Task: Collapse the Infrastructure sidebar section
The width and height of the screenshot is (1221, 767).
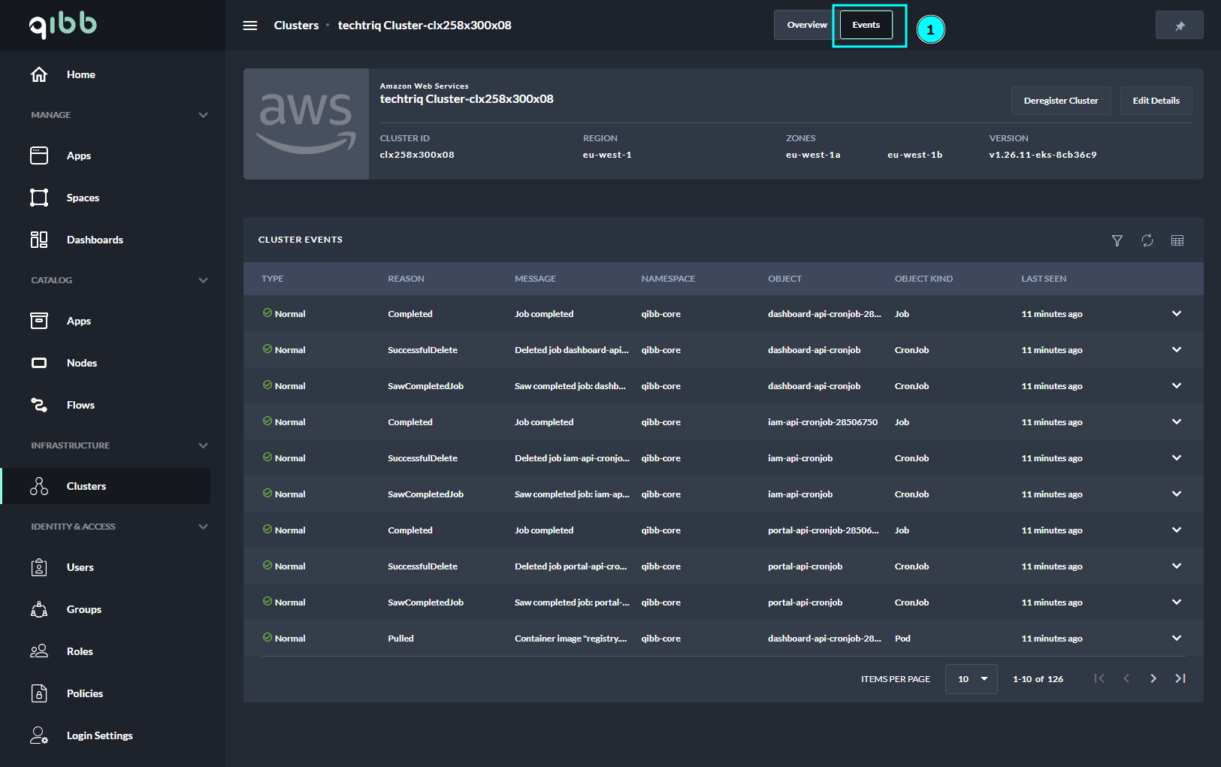Action: pos(203,445)
